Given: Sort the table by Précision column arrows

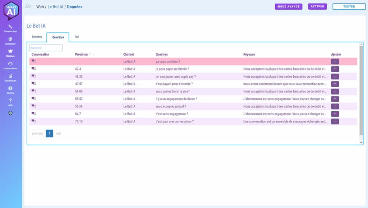Looking at the screenshot, I should [92, 55].
